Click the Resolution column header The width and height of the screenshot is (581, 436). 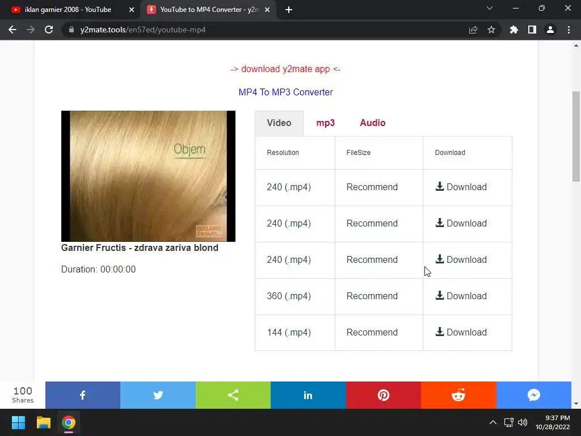point(295,153)
